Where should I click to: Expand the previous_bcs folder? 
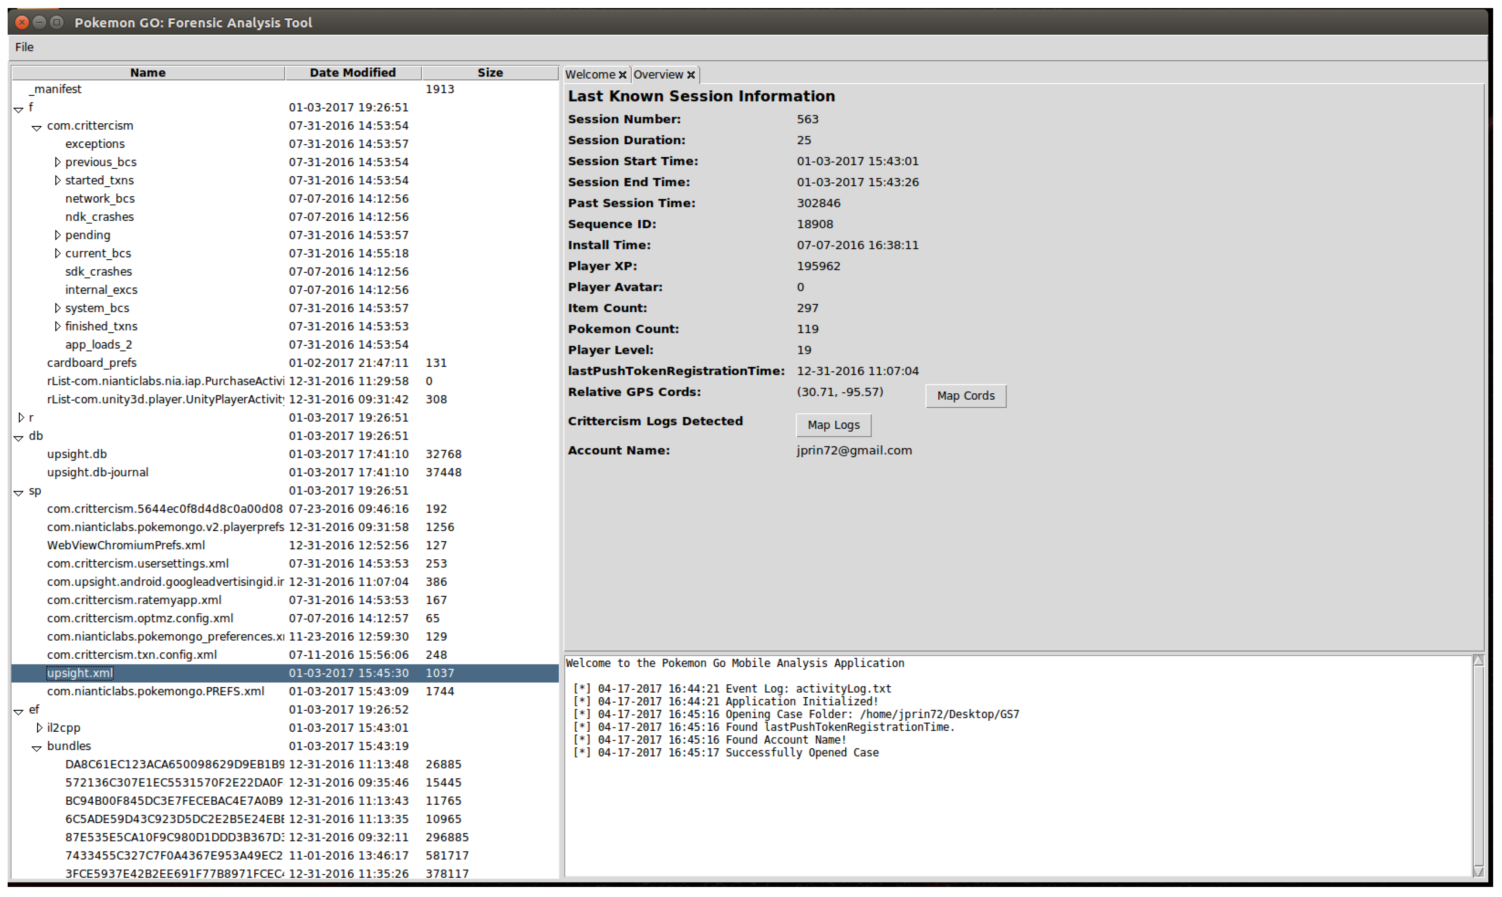(x=57, y=162)
